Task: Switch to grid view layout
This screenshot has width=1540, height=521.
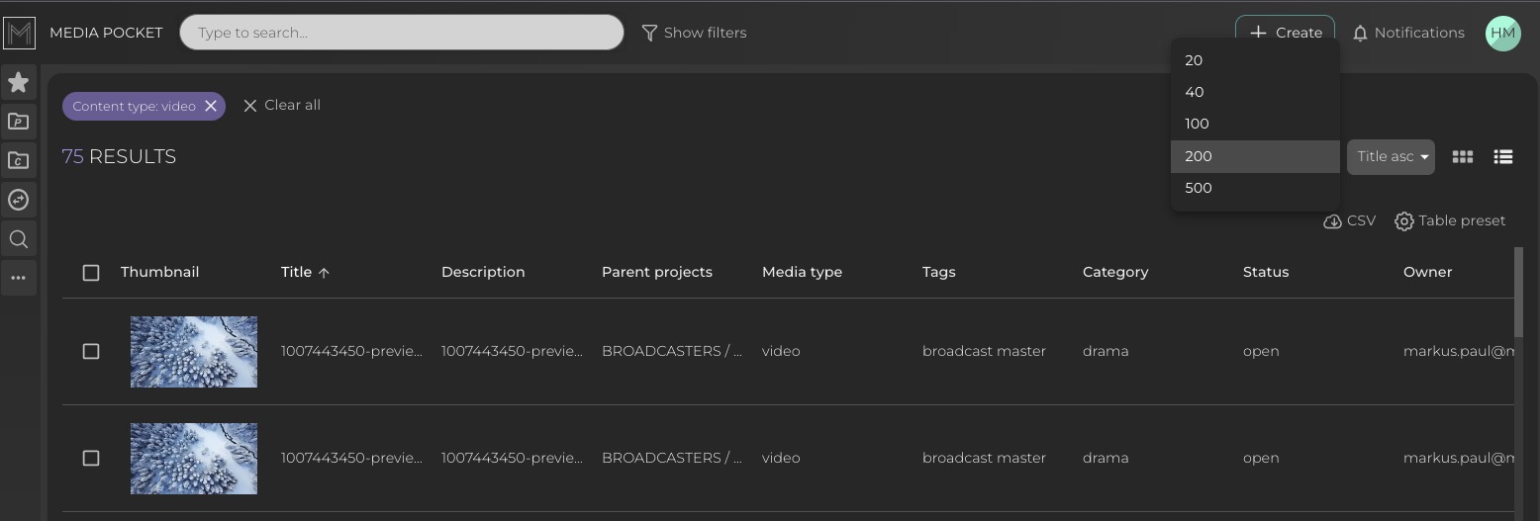Action: coord(1462,157)
